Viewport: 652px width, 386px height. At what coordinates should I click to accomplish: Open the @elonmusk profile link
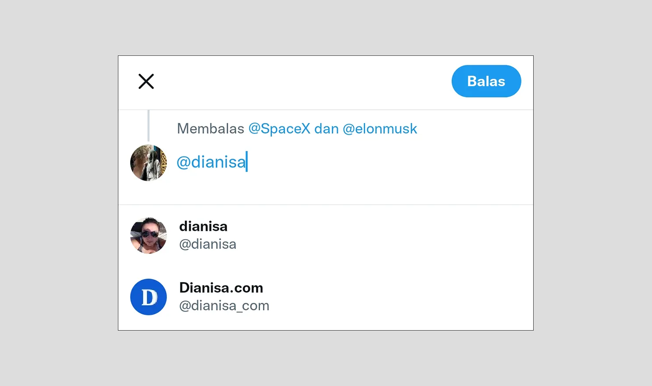pyautogui.click(x=380, y=128)
